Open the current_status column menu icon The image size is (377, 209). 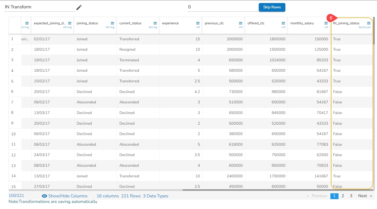pos(155,23)
